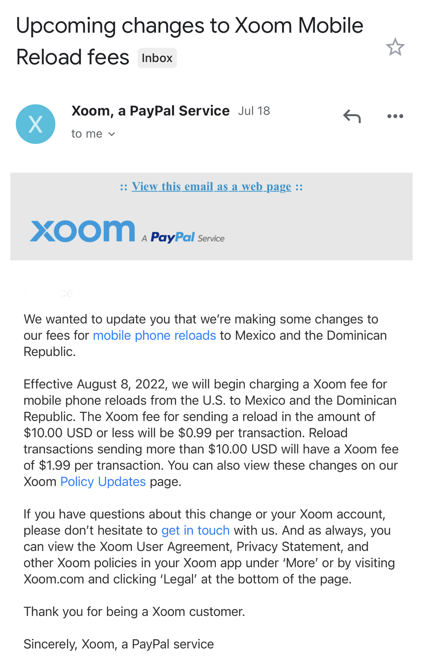Expand recipient details chevron beside "to me"
The height and width of the screenshot is (660, 423).
(112, 134)
